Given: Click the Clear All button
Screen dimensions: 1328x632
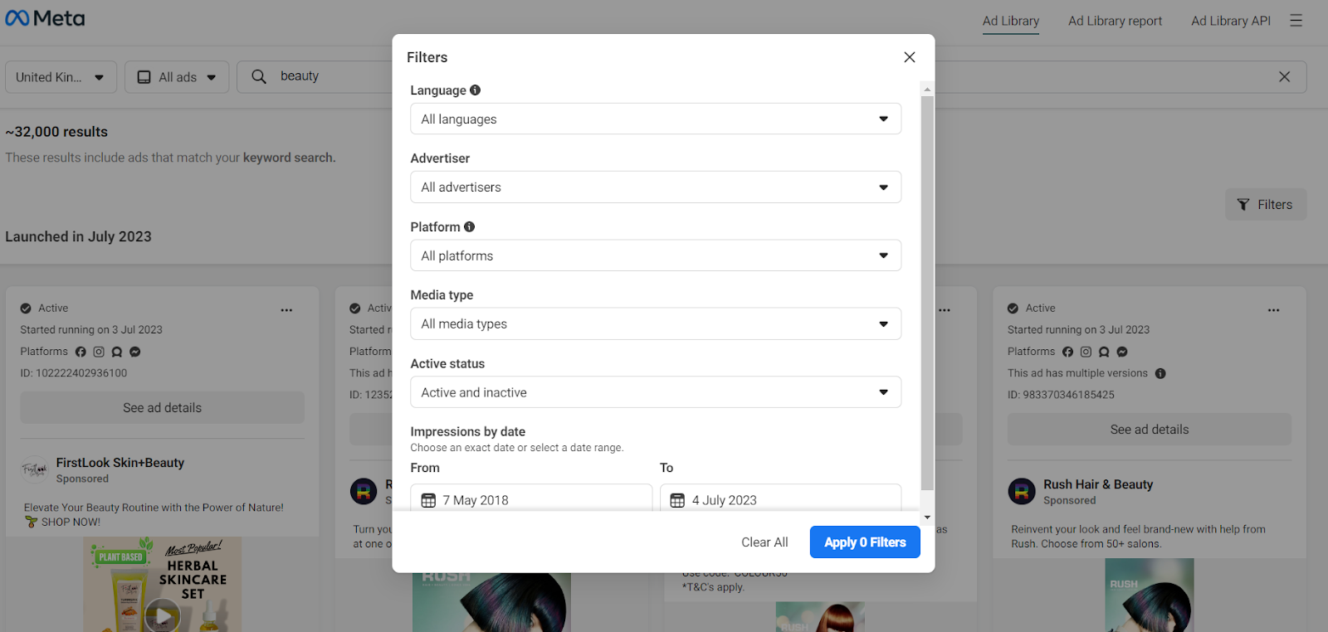Looking at the screenshot, I should [764, 542].
